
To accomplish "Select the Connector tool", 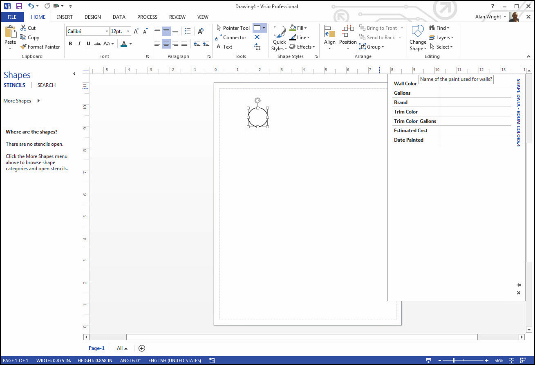I will pyautogui.click(x=231, y=38).
